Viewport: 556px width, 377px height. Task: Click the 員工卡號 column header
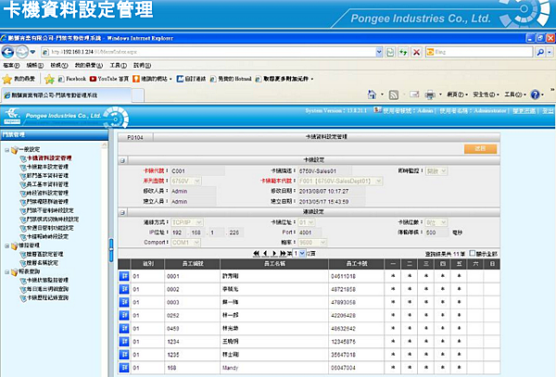point(357,264)
